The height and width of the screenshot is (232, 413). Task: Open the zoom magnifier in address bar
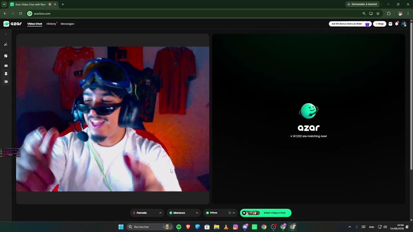364,14
